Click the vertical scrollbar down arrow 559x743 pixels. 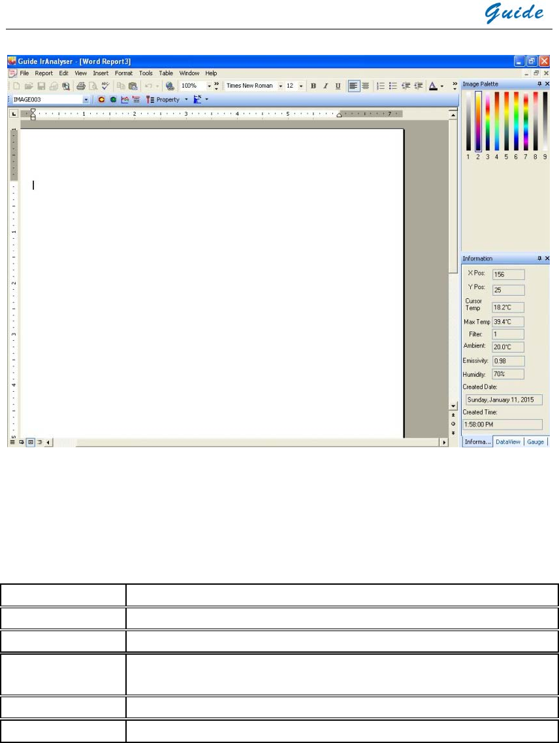tap(453, 406)
